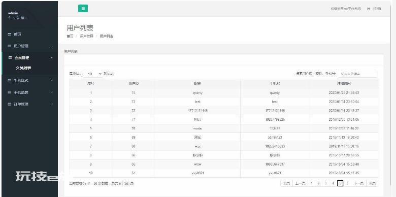
Task: Expand the 用户管理 chevron in sidebar
Action: [52, 46]
